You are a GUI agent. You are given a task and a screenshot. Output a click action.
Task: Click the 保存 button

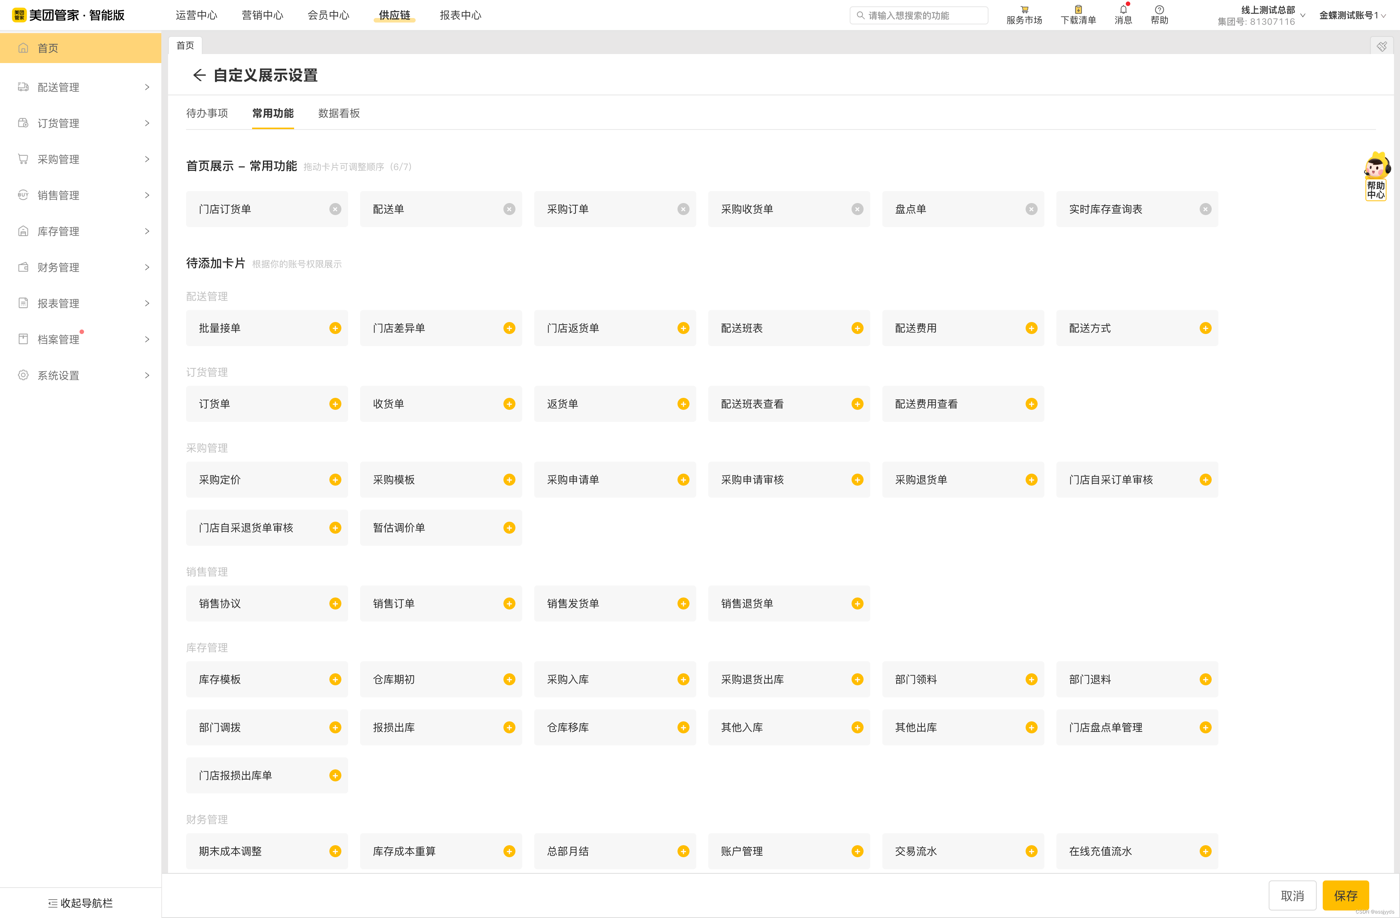pos(1345,895)
